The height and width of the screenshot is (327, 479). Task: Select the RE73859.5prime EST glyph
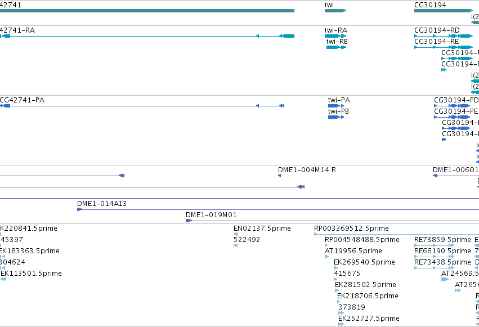[x=434, y=245]
